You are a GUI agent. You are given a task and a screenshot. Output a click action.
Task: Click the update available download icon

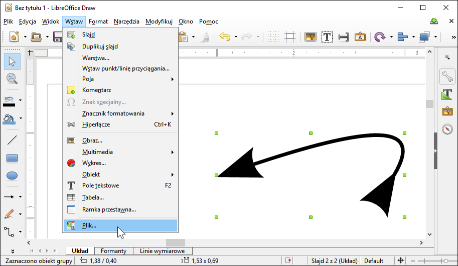(x=434, y=21)
